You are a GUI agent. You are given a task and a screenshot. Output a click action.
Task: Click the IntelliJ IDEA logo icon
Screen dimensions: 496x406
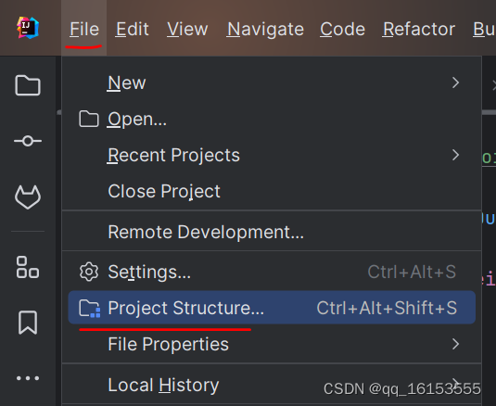28,28
